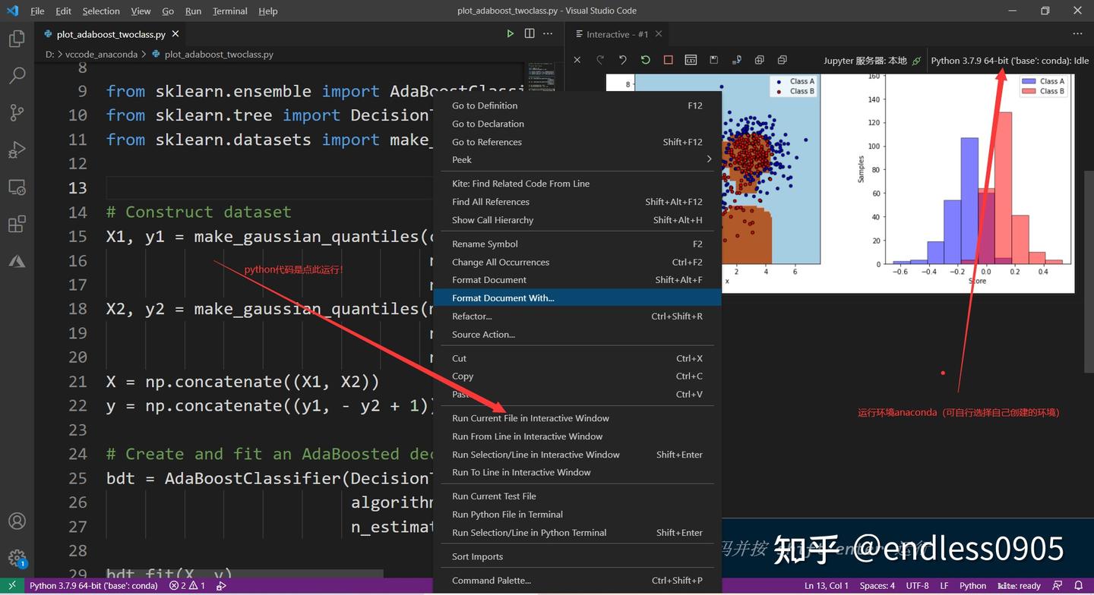Expand the Peek submenu

click(x=577, y=159)
